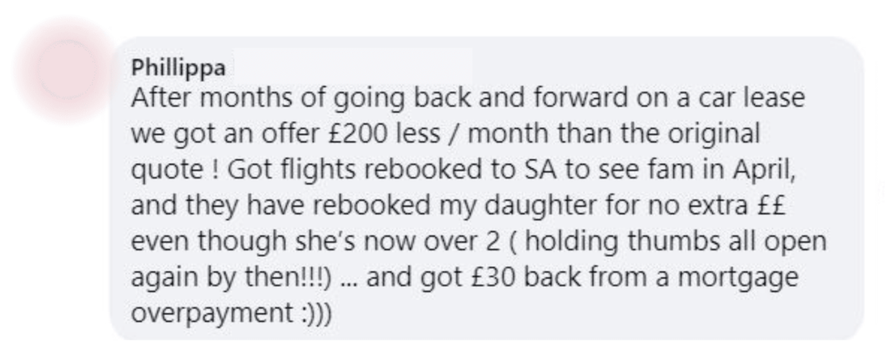Viewport: 890px width, 357px height.
Task: Click the word 'daughter' in the comment
Action: (542, 206)
